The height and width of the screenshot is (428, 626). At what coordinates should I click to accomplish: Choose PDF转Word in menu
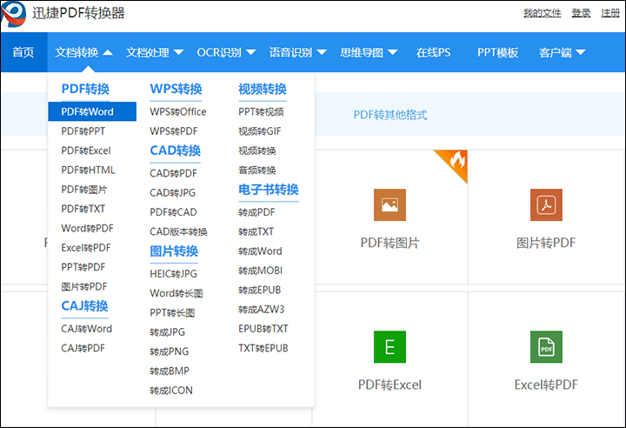point(92,111)
